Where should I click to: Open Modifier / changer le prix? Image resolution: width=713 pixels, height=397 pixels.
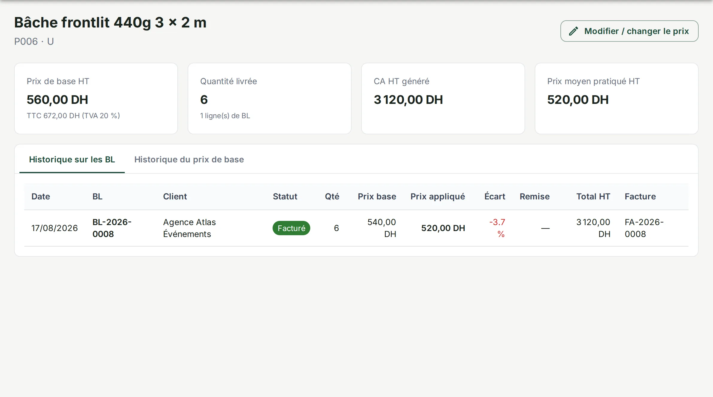pos(629,31)
